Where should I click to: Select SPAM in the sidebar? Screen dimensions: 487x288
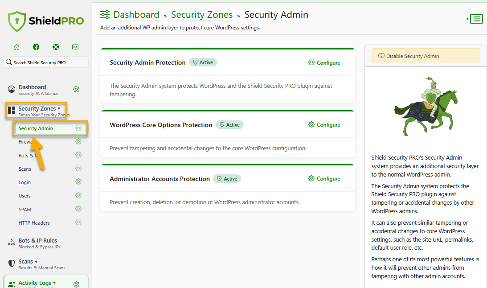(25, 210)
